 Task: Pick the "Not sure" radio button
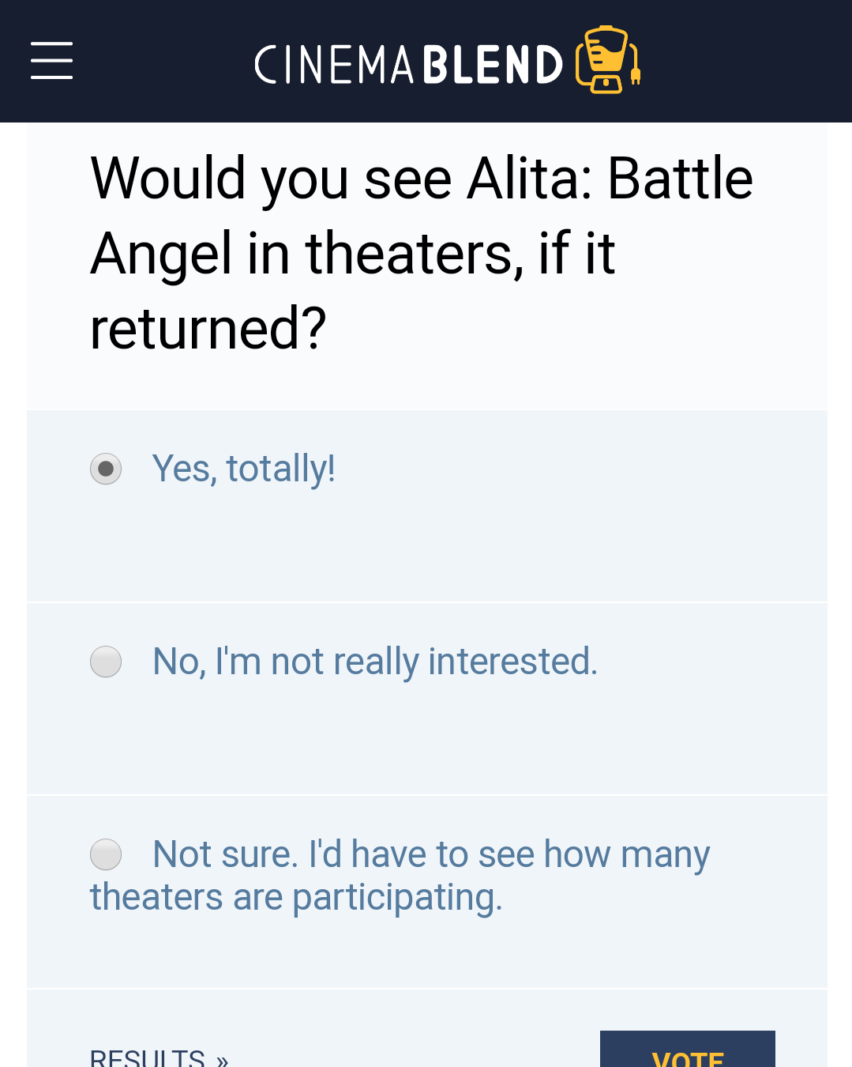106,854
